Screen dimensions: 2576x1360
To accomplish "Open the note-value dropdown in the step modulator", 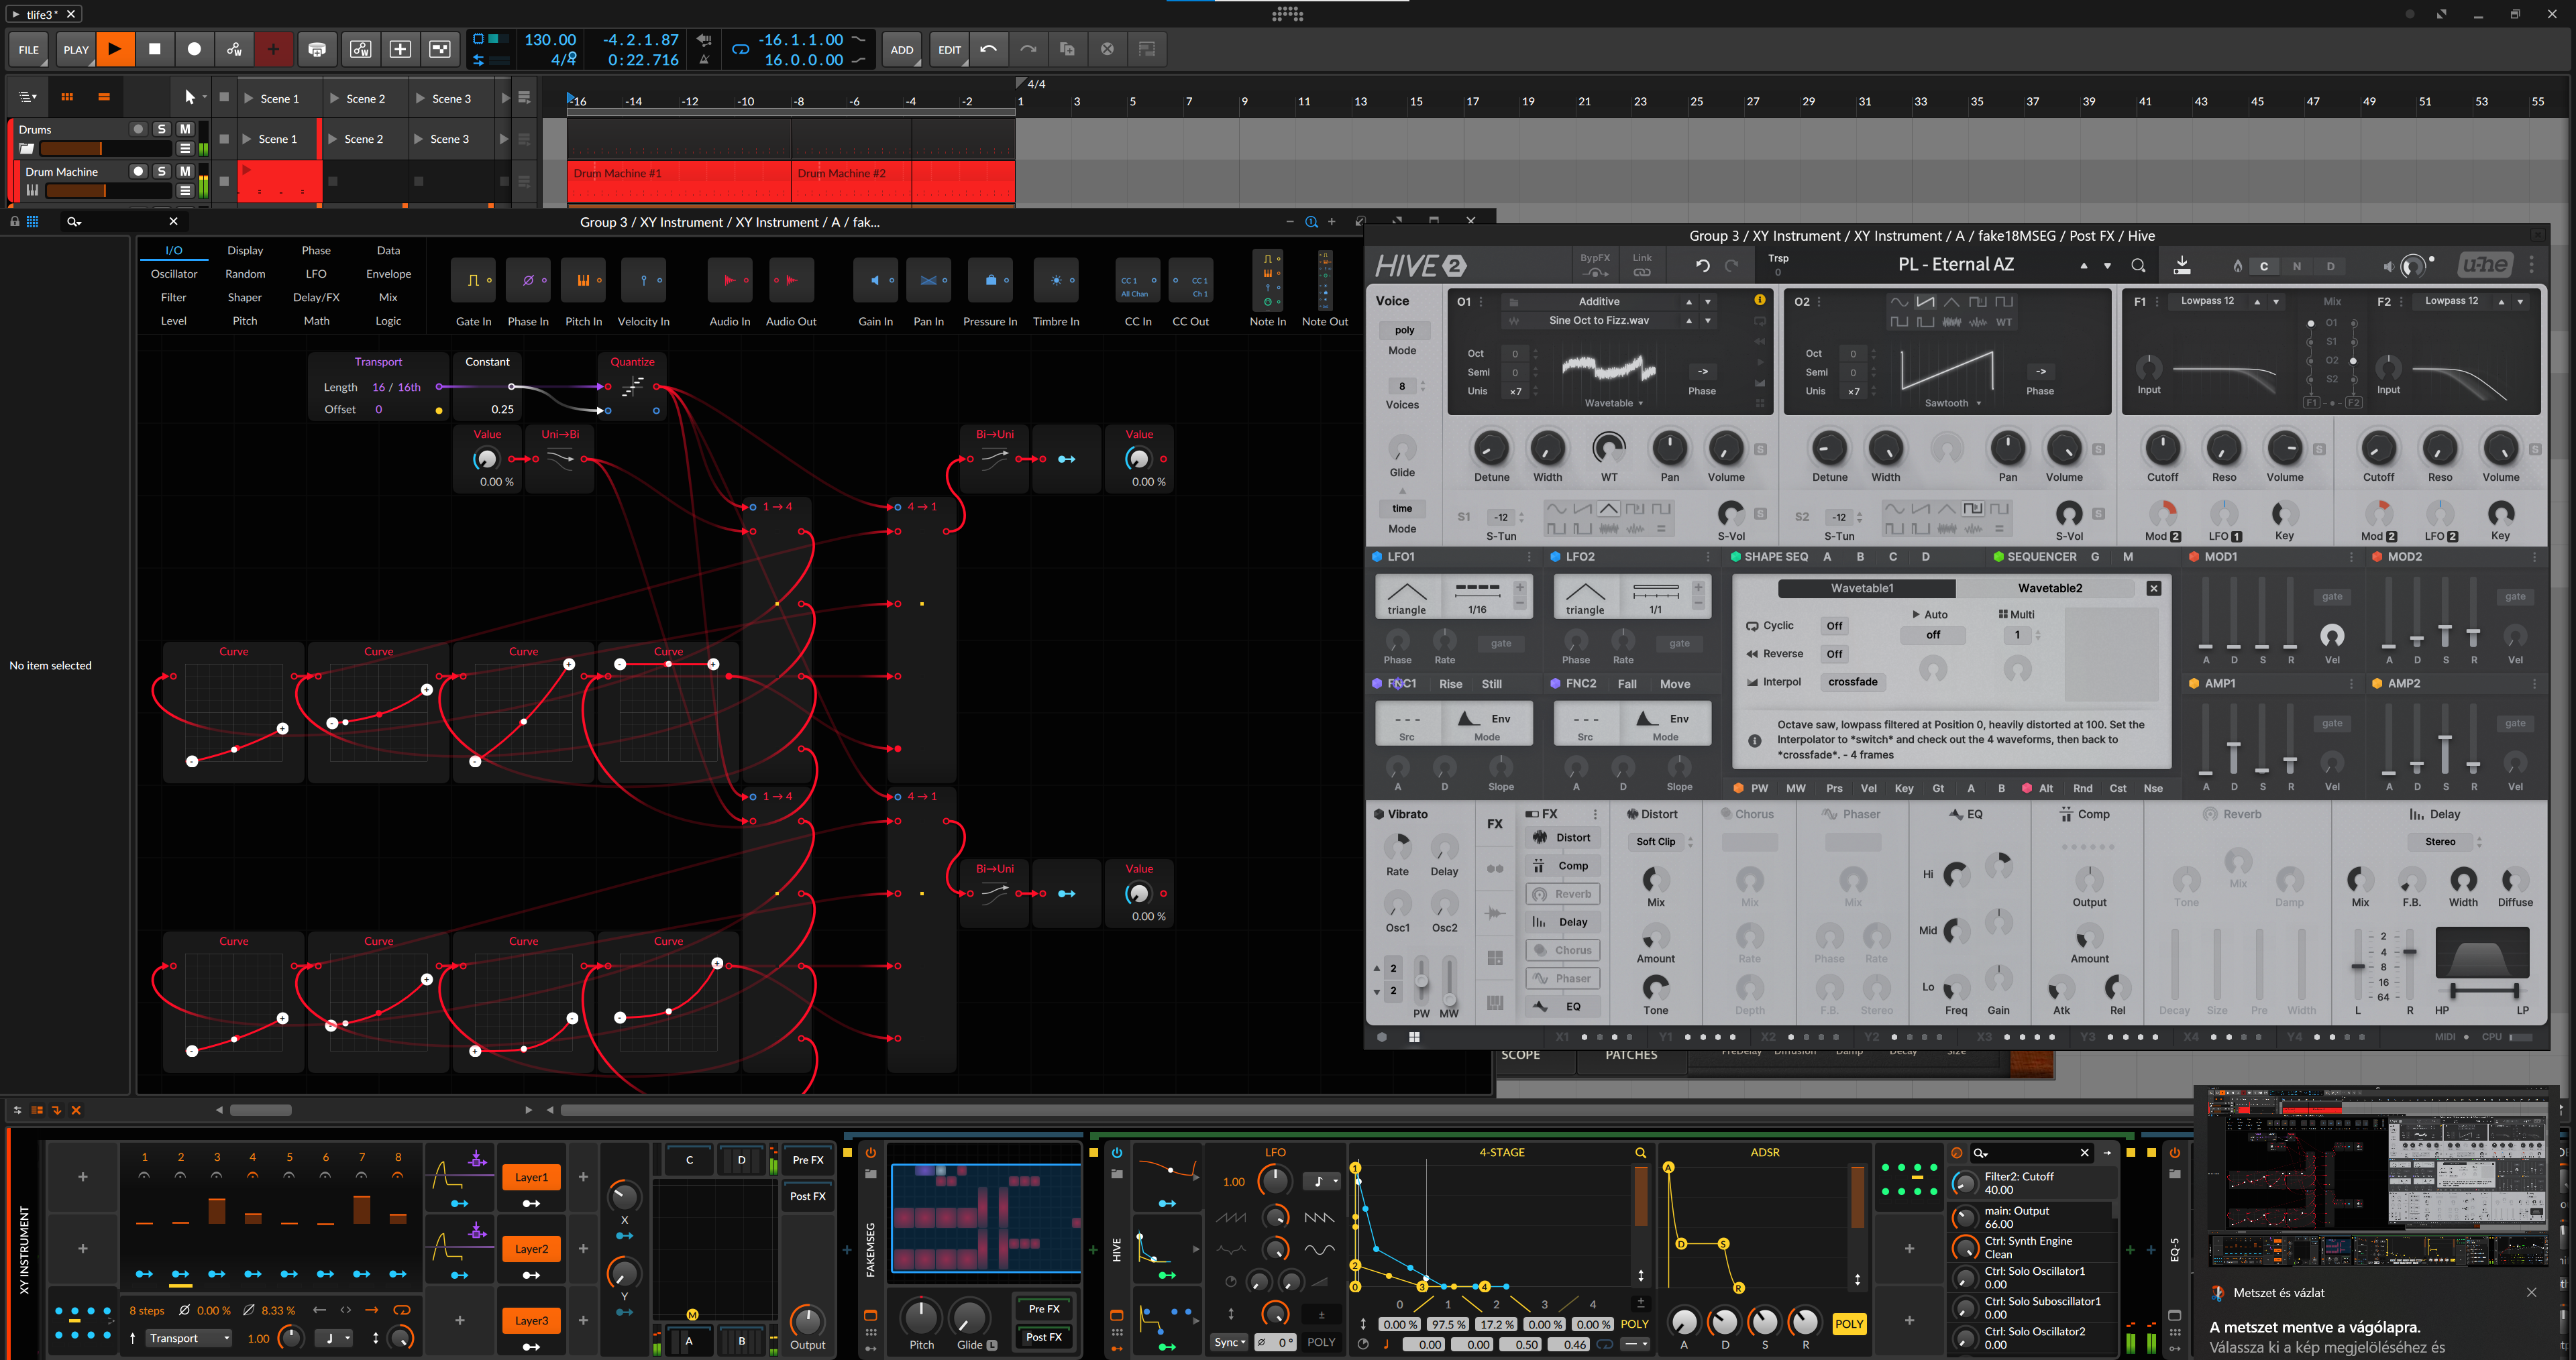I will click(335, 1338).
